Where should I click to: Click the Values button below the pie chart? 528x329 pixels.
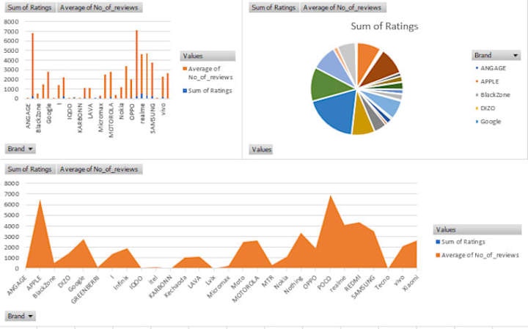pyautogui.click(x=261, y=149)
